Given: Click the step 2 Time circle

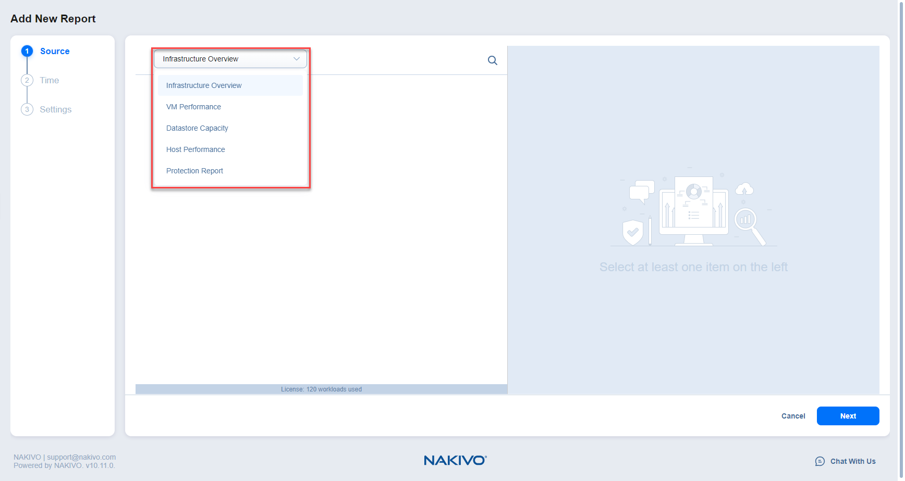Looking at the screenshot, I should point(27,80).
